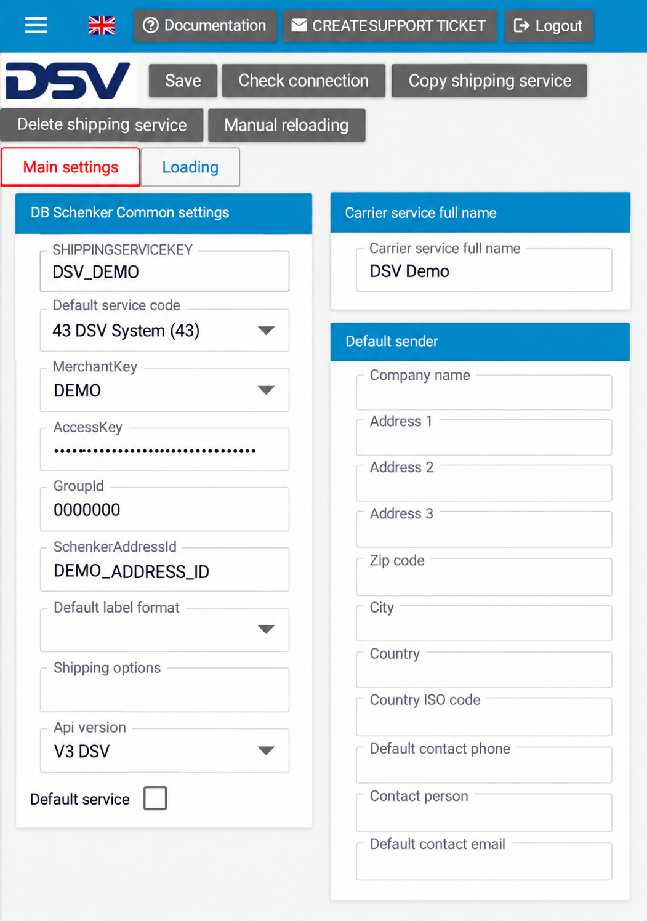Viewport: 647px width, 921px height.
Task: Click the Address 1 field
Action: [484, 438]
